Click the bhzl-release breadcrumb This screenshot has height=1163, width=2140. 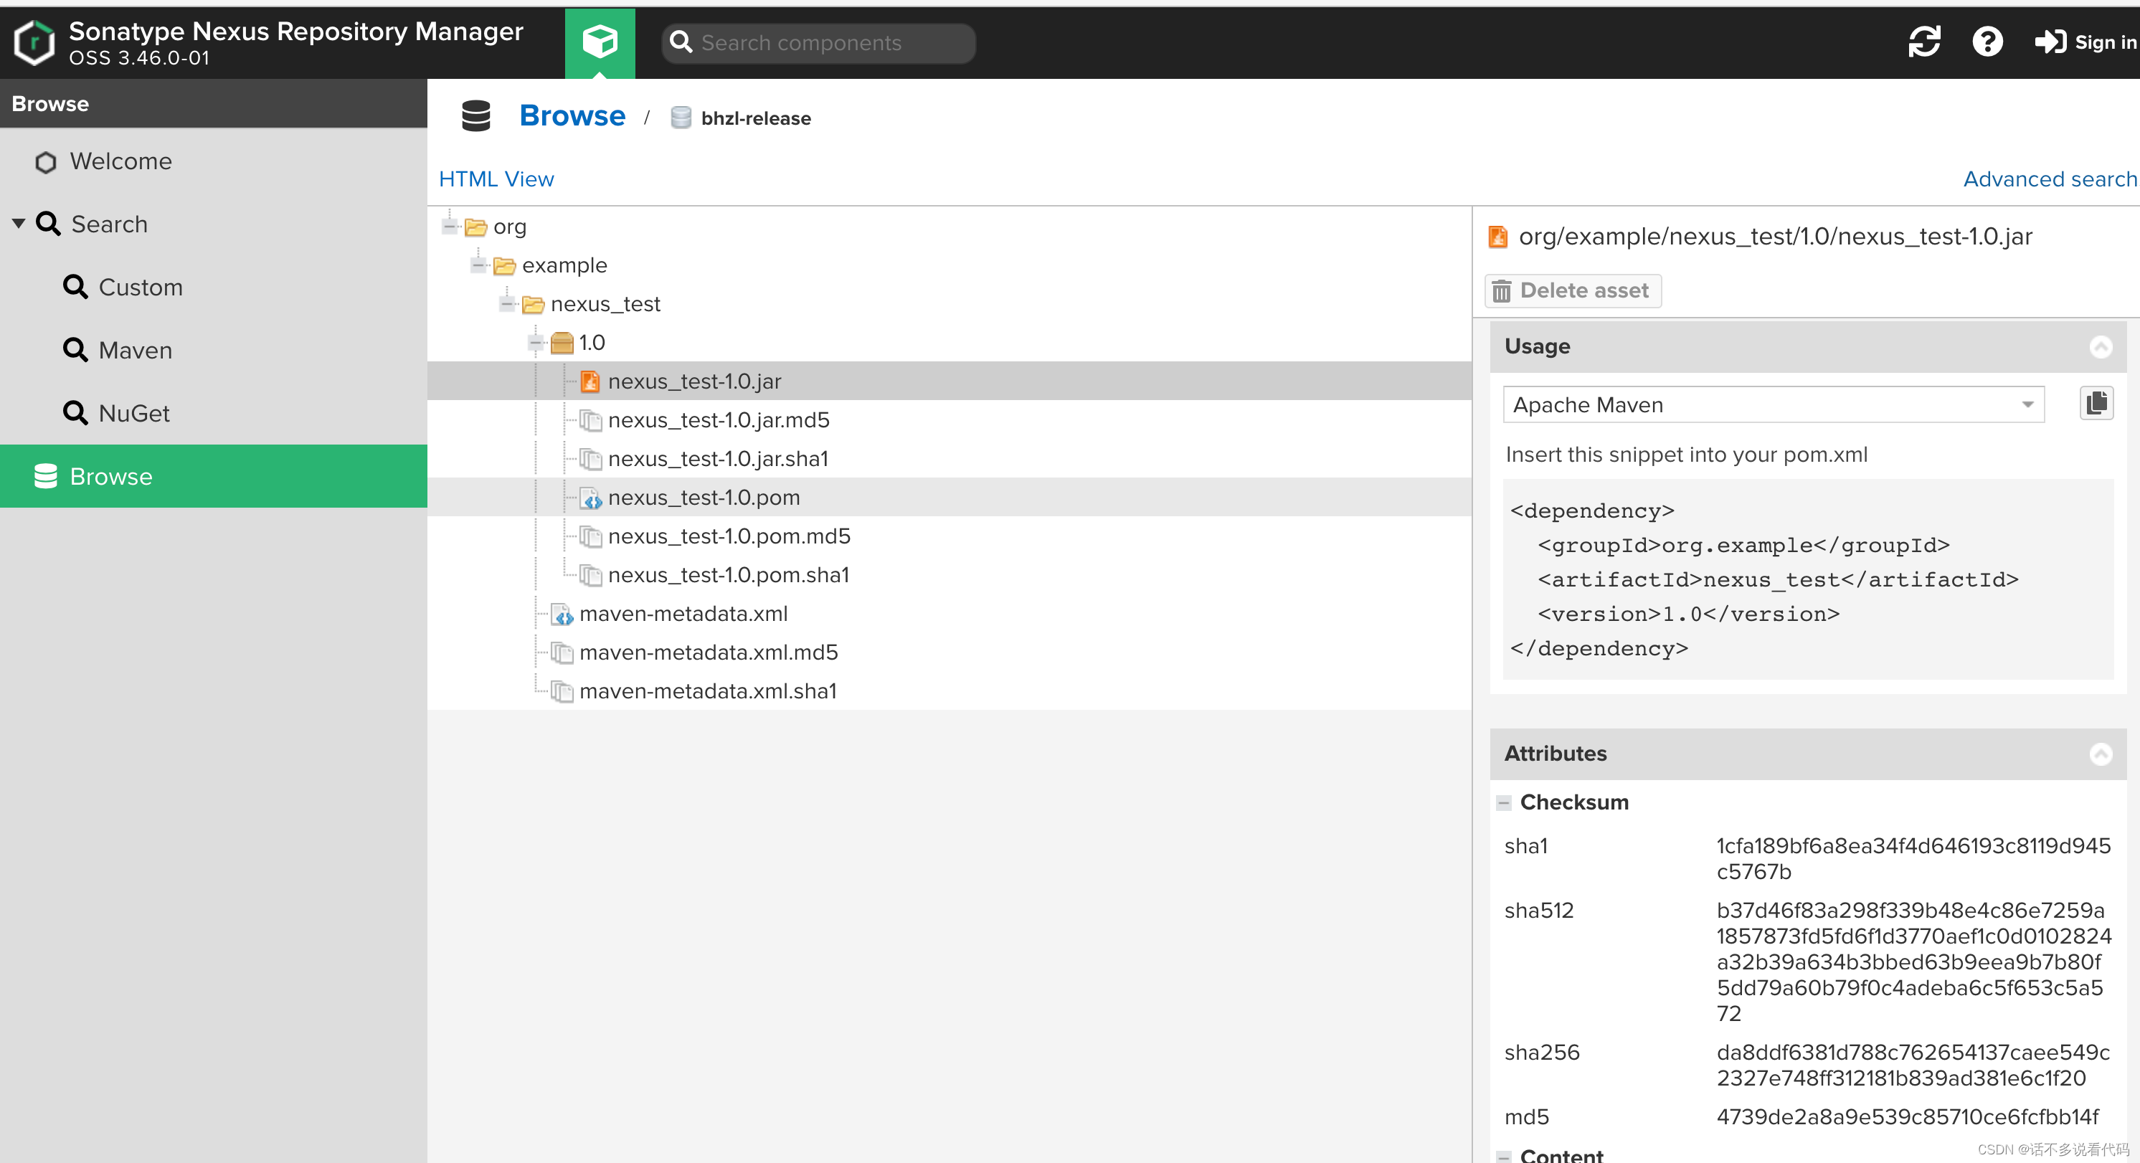pyautogui.click(x=755, y=118)
